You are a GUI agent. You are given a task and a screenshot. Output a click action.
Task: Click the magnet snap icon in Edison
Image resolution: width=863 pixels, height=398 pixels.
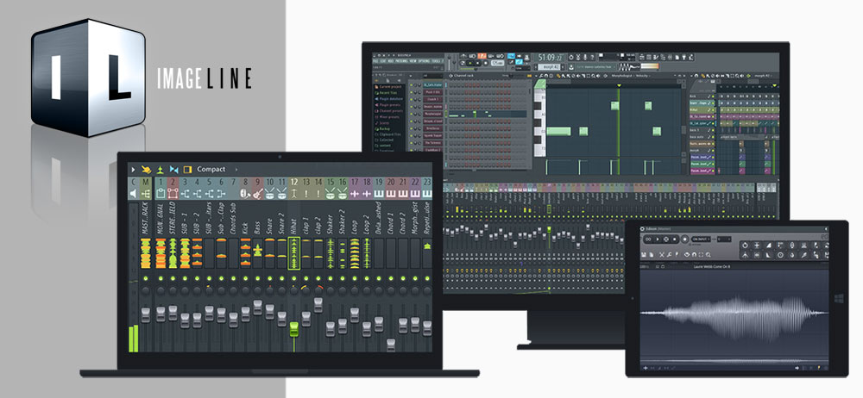[694, 254]
